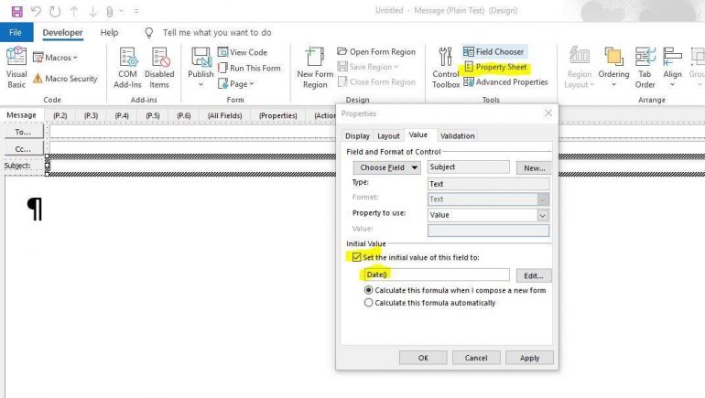Select 'Calculate this formula automatically' option
Screen dimensions: 705x398
(x=369, y=303)
